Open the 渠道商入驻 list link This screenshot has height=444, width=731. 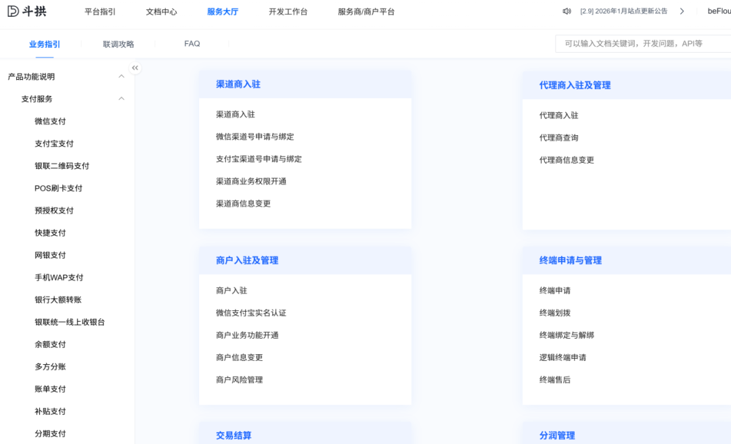click(236, 114)
